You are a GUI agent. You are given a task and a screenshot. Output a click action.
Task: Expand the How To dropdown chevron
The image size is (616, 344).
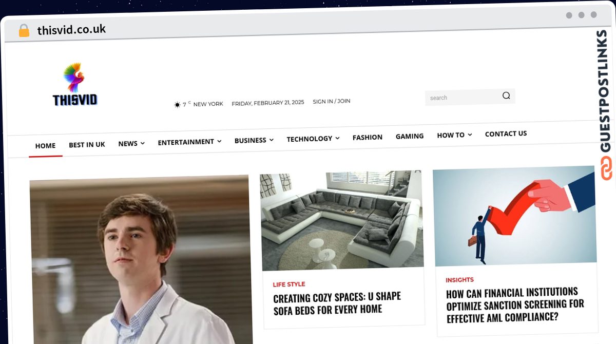[x=469, y=135]
